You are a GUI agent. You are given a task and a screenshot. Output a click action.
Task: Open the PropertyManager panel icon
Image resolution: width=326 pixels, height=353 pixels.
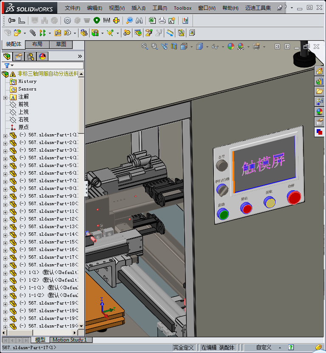coord(18,56)
